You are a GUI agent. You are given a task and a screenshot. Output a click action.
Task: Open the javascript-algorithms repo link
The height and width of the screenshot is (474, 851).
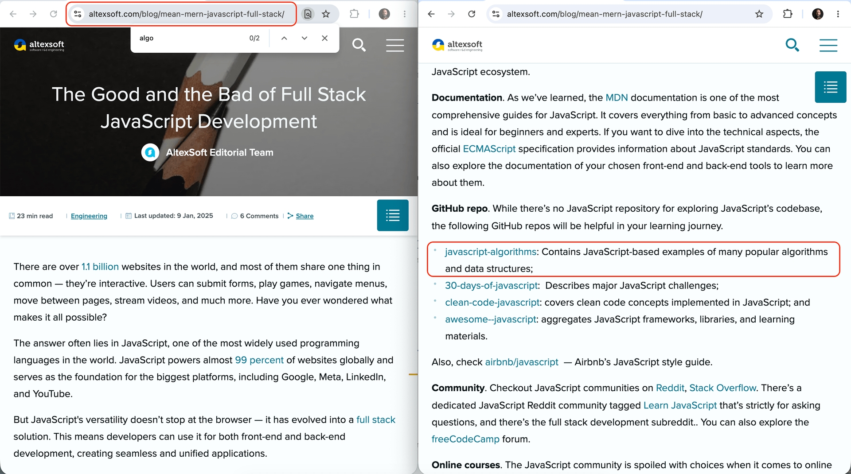click(491, 252)
